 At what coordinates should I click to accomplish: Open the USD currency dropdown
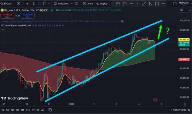coord(185,10)
